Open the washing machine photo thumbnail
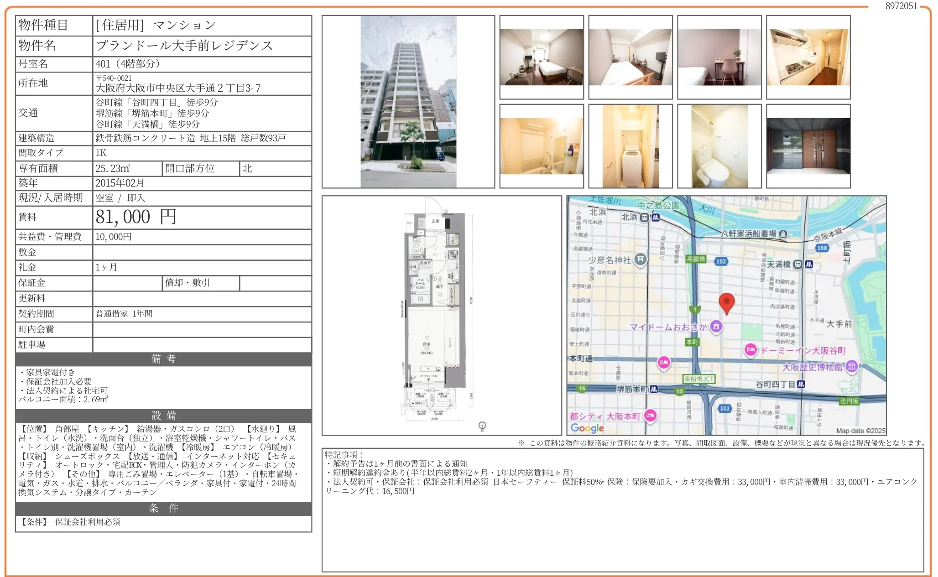This screenshot has height=577, width=938. (630, 146)
